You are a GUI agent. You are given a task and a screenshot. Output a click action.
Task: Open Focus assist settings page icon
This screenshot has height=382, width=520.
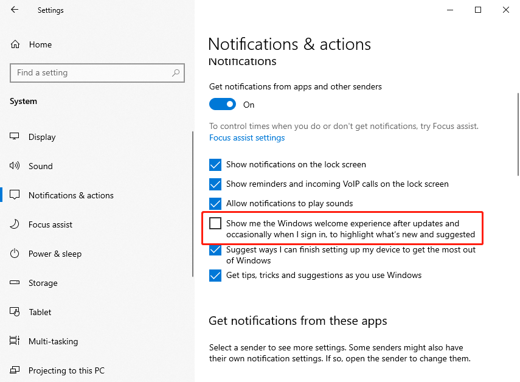[14, 224]
